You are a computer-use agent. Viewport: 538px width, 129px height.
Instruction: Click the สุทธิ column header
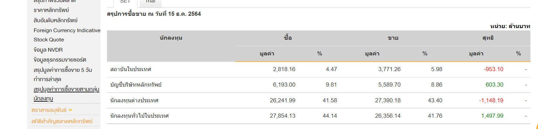tap(488, 38)
